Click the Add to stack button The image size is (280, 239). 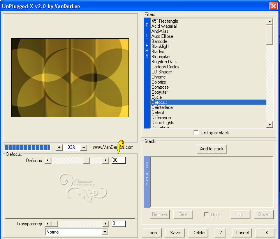tap(211, 149)
